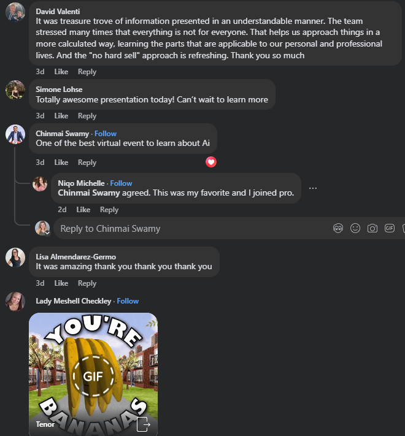Image resolution: width=405 pixels, height=436 pixels.
Task: Reply to David Valenti's comment
Action: 87,72
